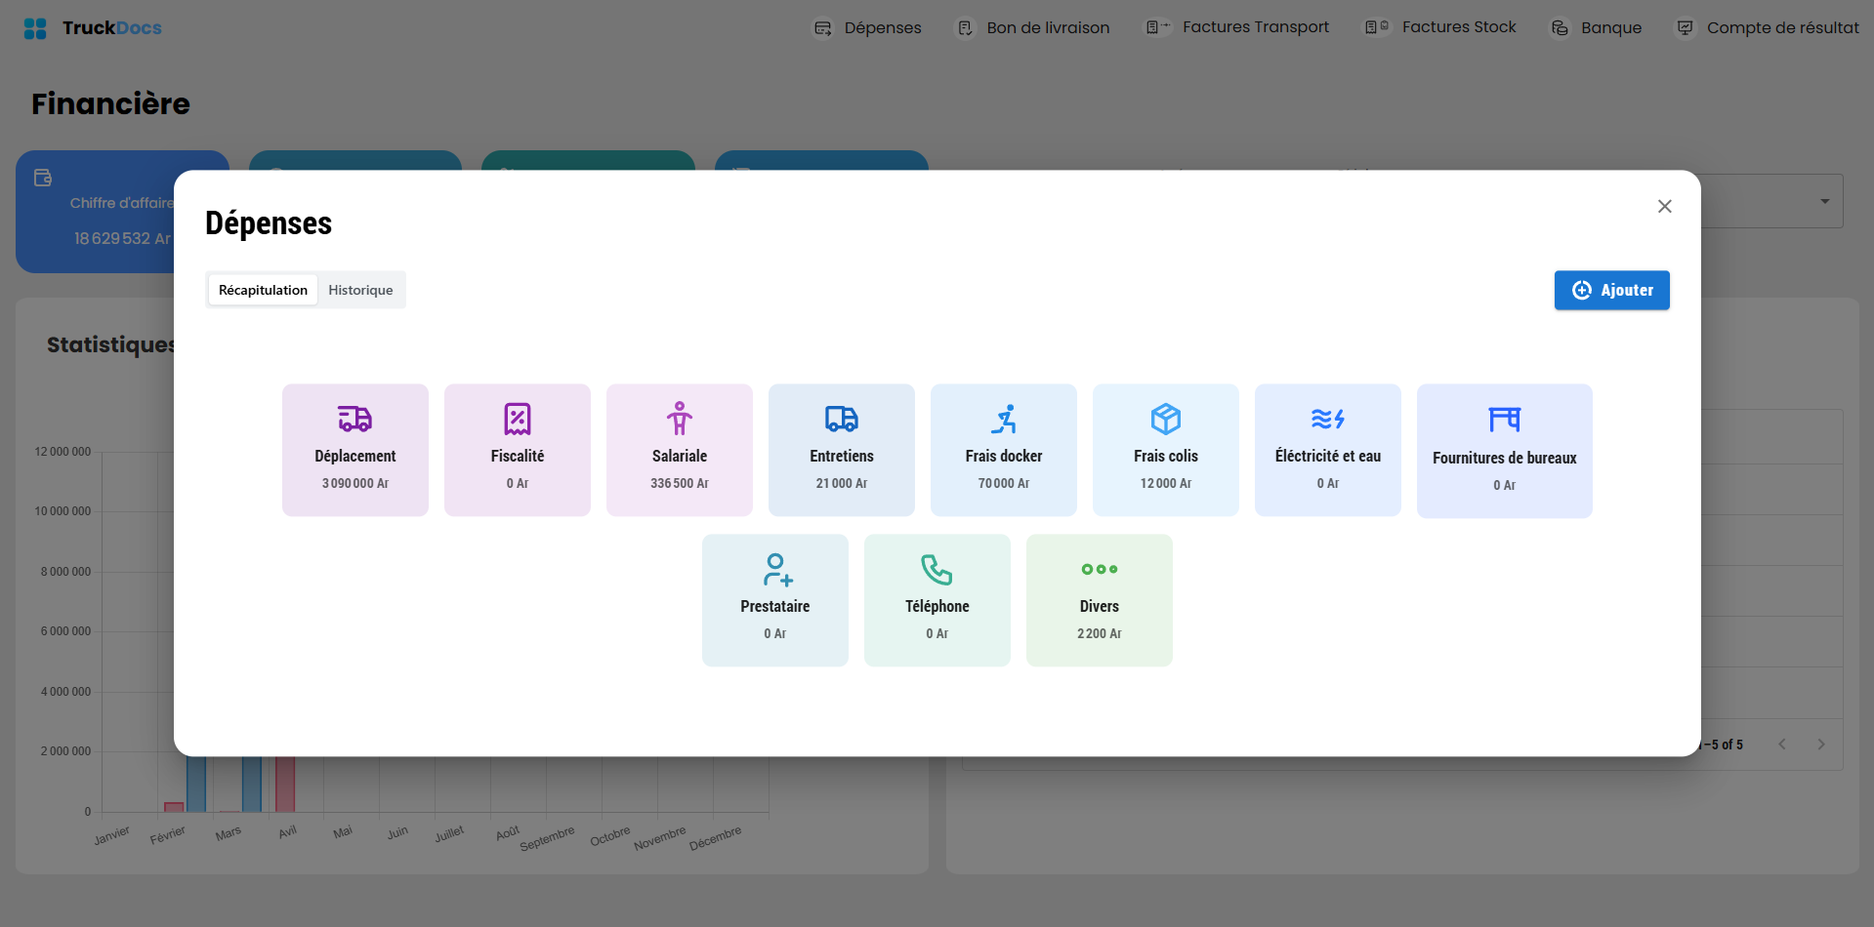Click the Éléctricité et eau wave icon

point(1328,419)
